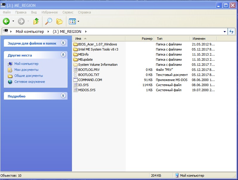
Task: Open Мой компьютер link in sidebar
Action: pos(26,64)
